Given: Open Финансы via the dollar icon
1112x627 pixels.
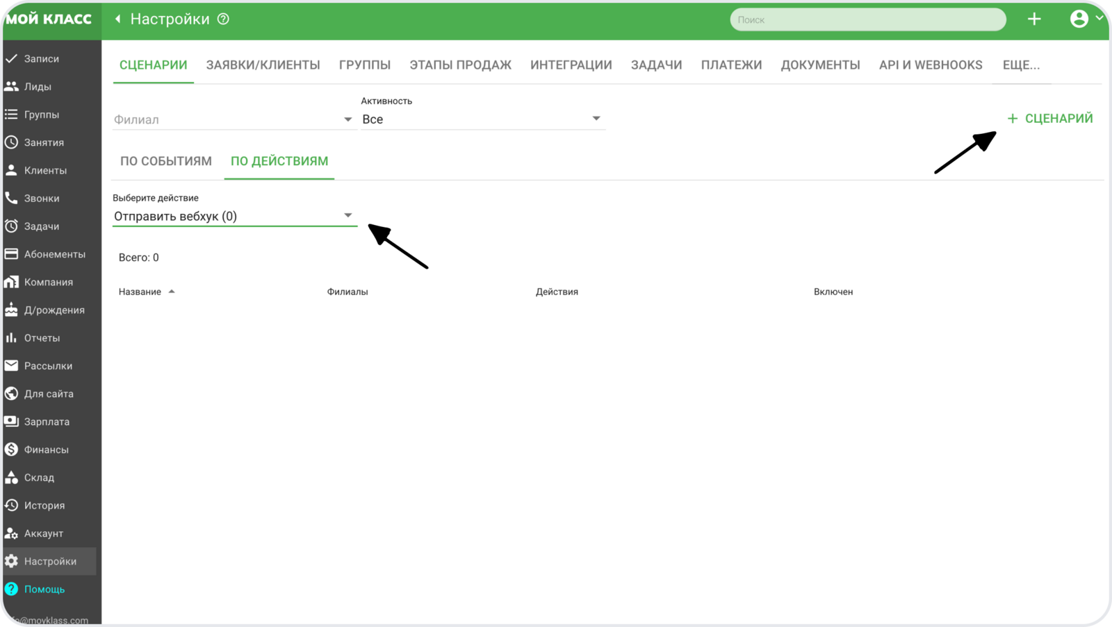Looking at the screenshot, I should click(11, 449).
